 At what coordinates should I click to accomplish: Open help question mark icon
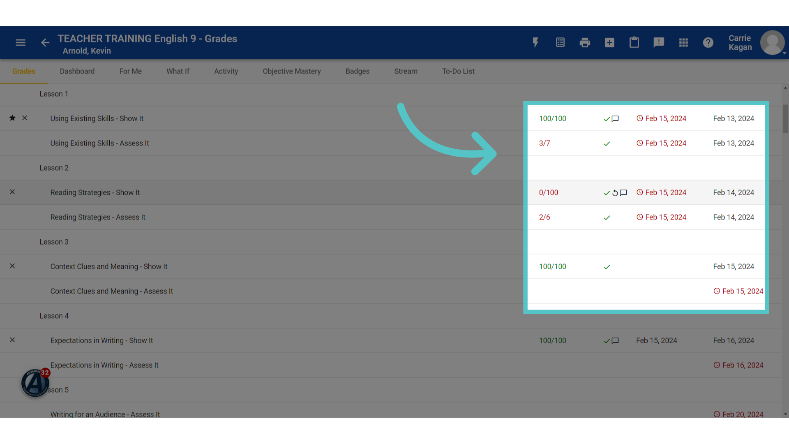click(708, 42)
